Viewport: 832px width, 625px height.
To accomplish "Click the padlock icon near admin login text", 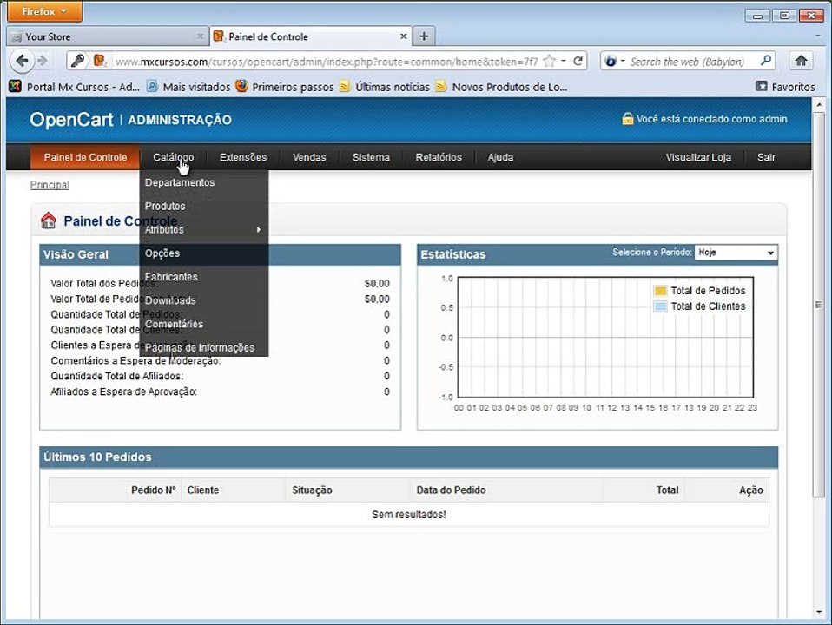I will pyautogui.click(x=627, y=118).
